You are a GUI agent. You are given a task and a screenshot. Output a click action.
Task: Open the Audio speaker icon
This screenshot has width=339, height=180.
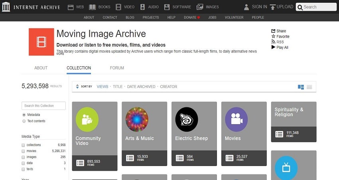coord(142,7)
